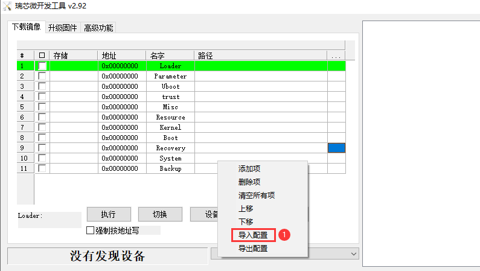
Task: Click the Recovery name cell
Action: [170, 148]
